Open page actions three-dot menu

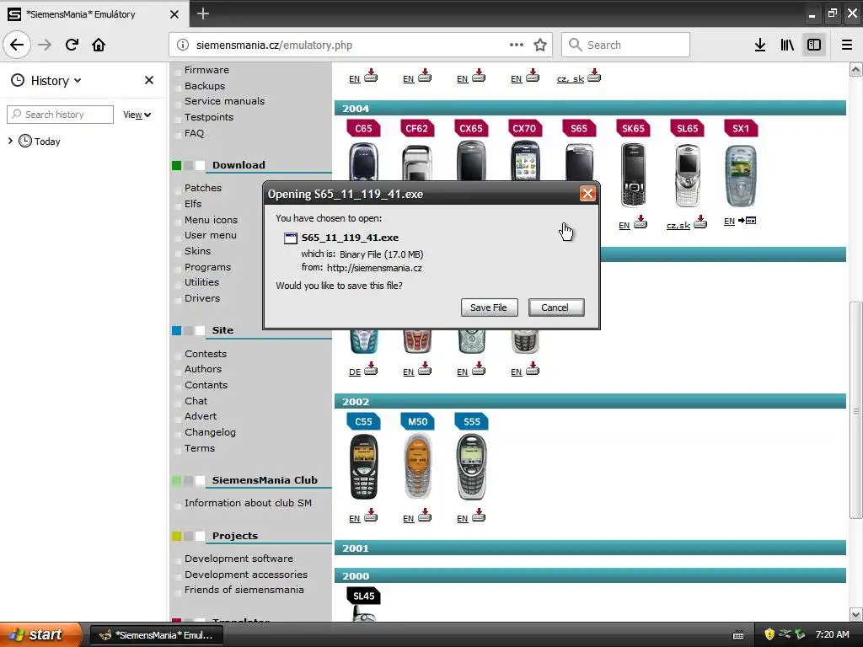(516, 45)
